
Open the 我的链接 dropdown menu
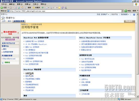point(125,14)
